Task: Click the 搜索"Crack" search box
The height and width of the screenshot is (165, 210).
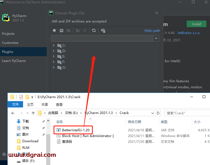Action: click(187, 113)
